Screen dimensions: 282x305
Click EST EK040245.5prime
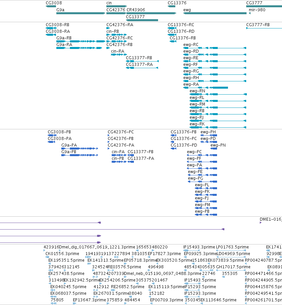(68, 287)
